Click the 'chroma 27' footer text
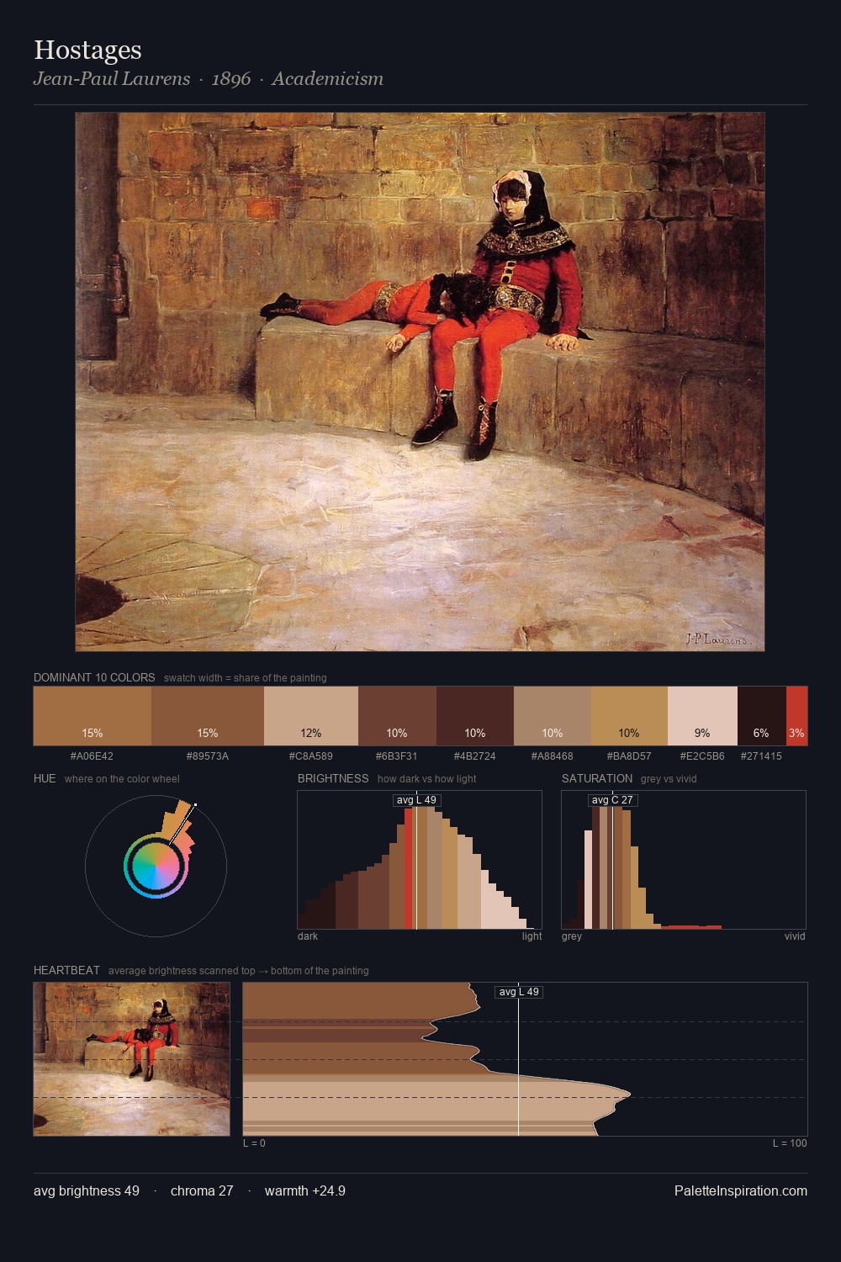 [202, 1190]
